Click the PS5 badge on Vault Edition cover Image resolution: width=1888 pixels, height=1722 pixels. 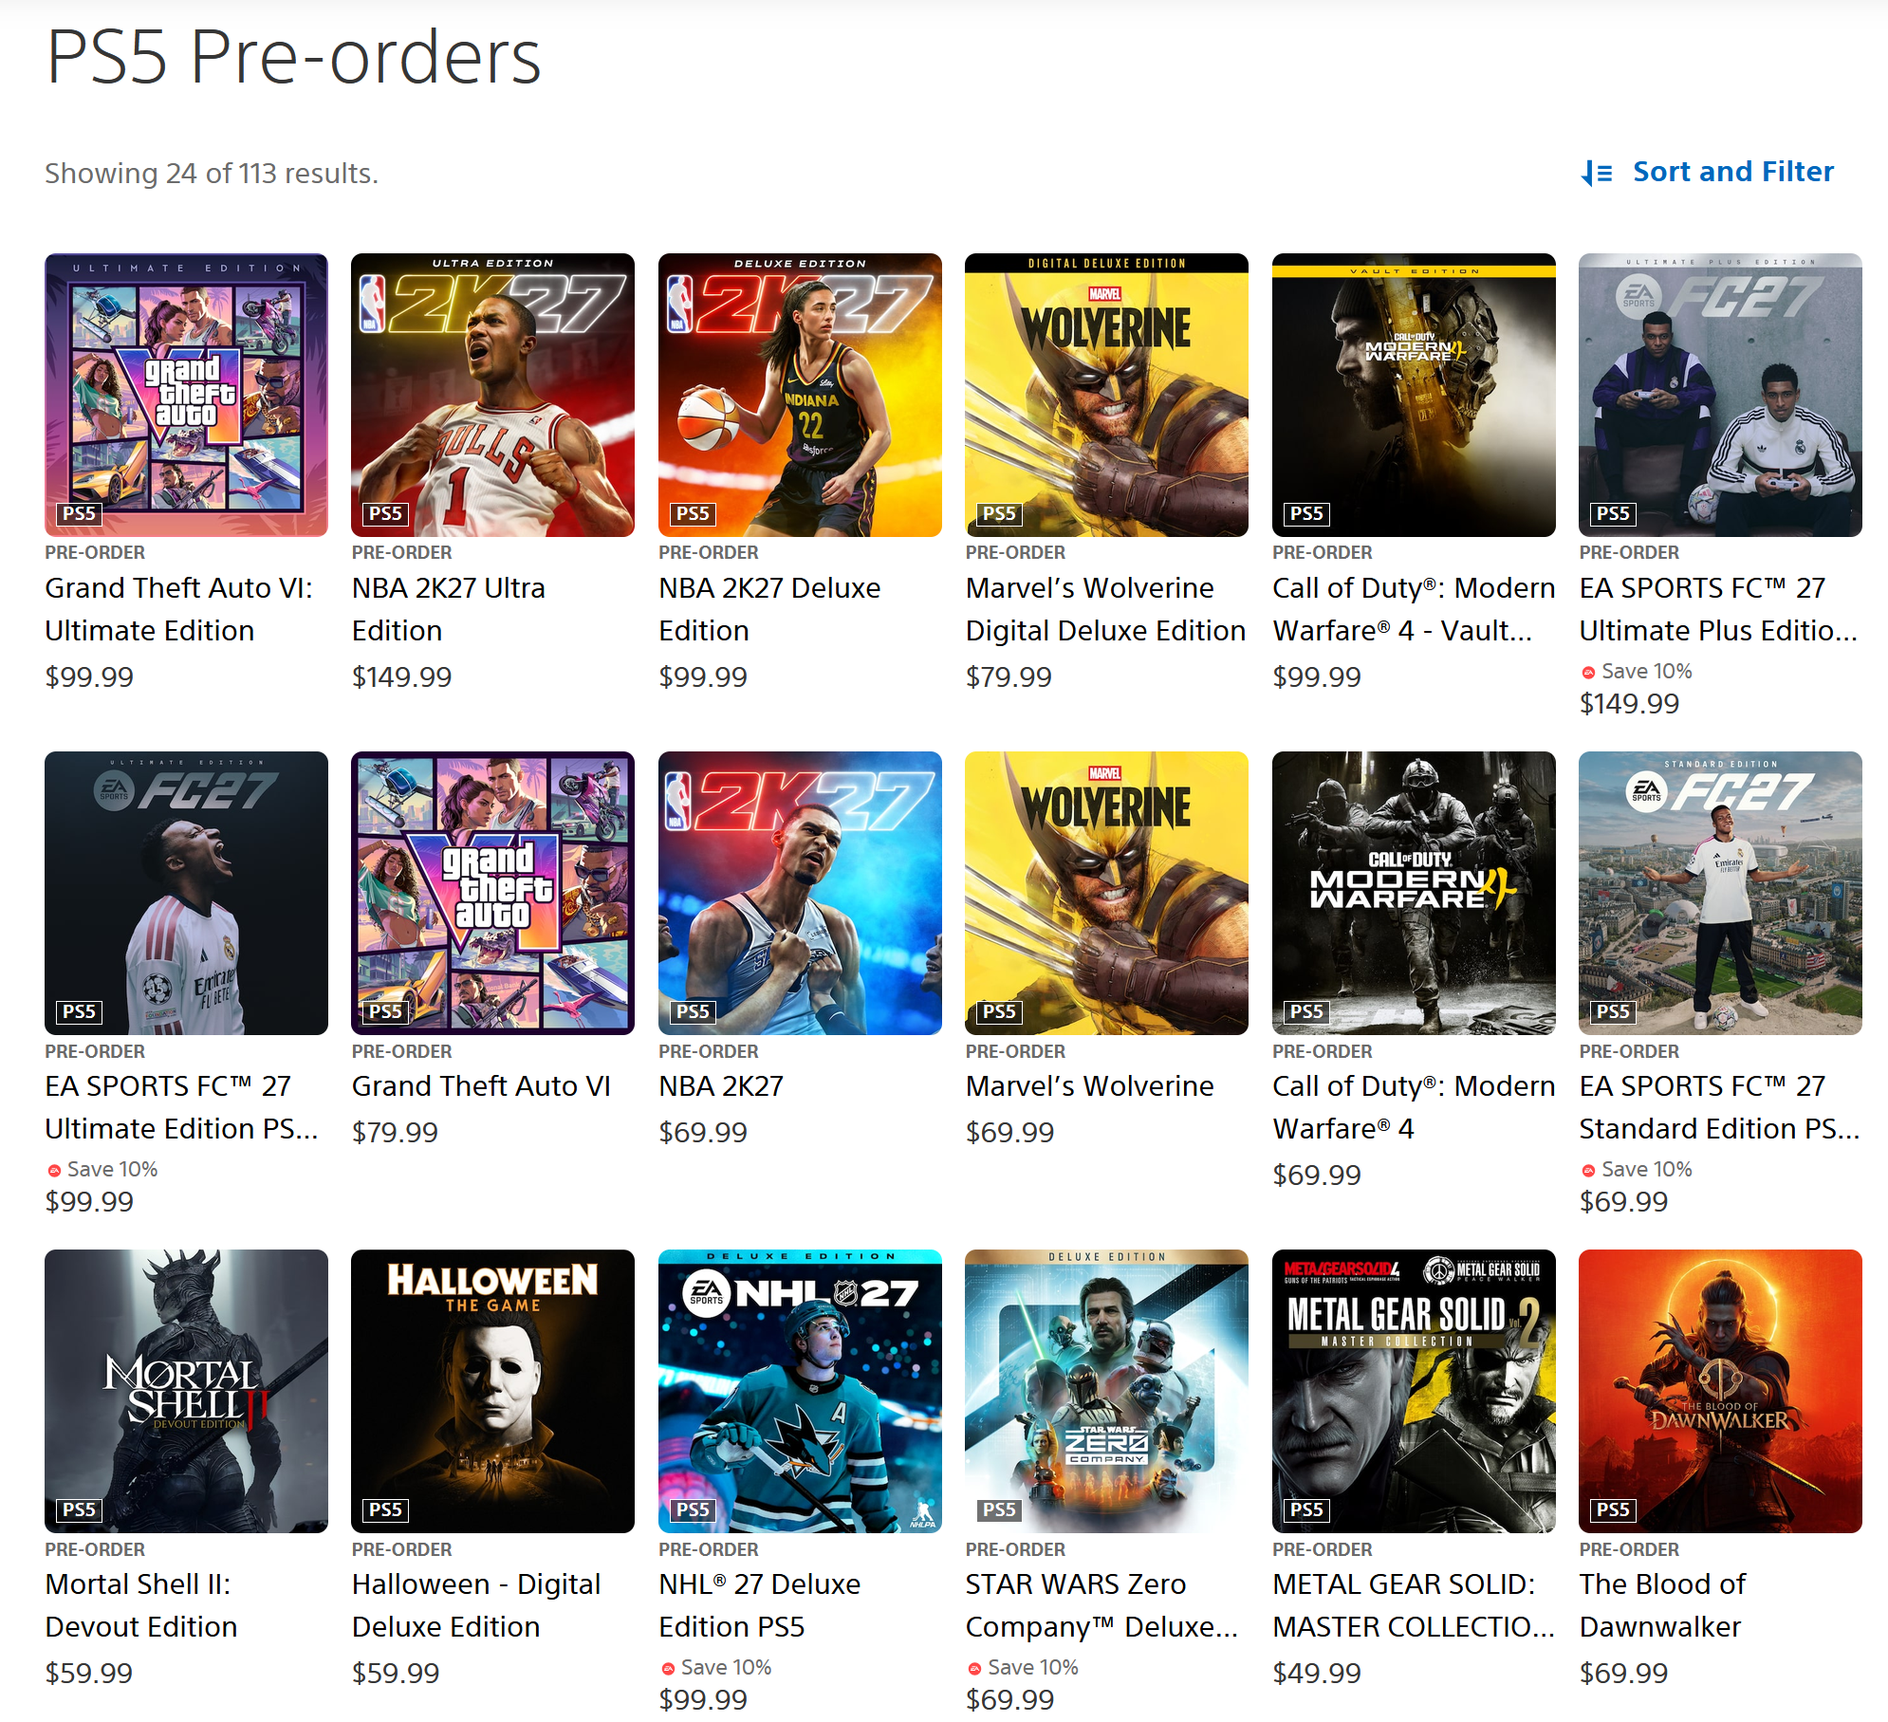pos(1307,513)
